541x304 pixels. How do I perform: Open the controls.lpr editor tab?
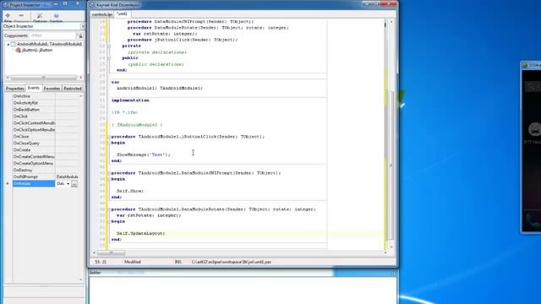(x=102, y=14)
